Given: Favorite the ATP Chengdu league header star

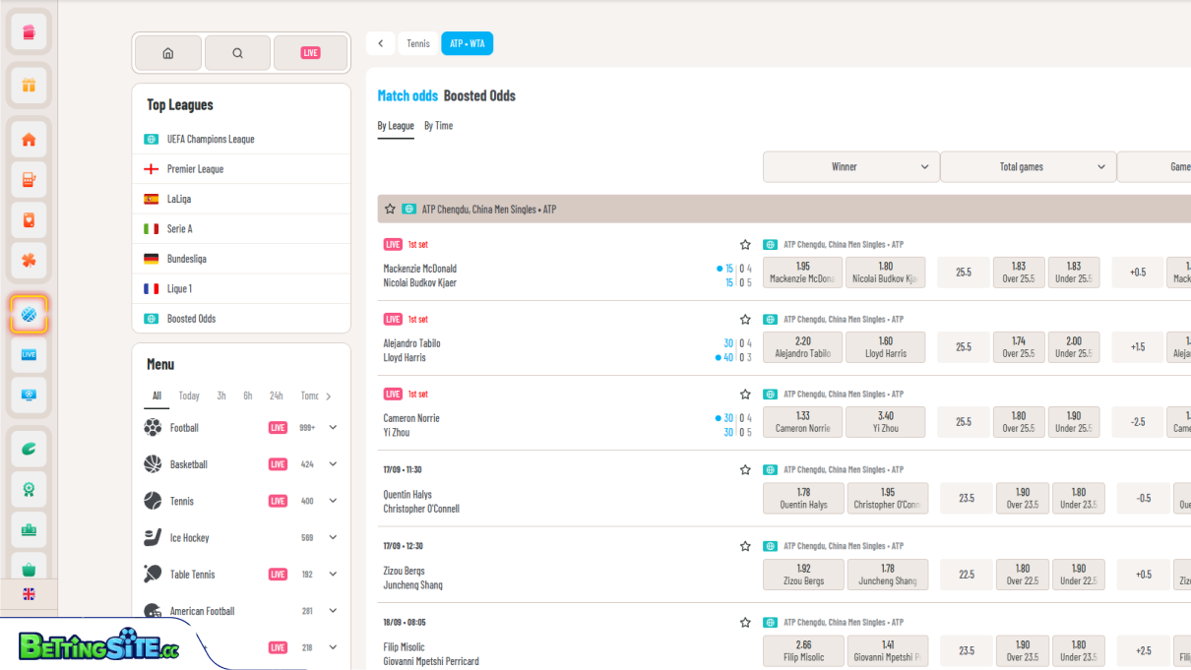Looking at the screenshot, I should coord(389,209).
